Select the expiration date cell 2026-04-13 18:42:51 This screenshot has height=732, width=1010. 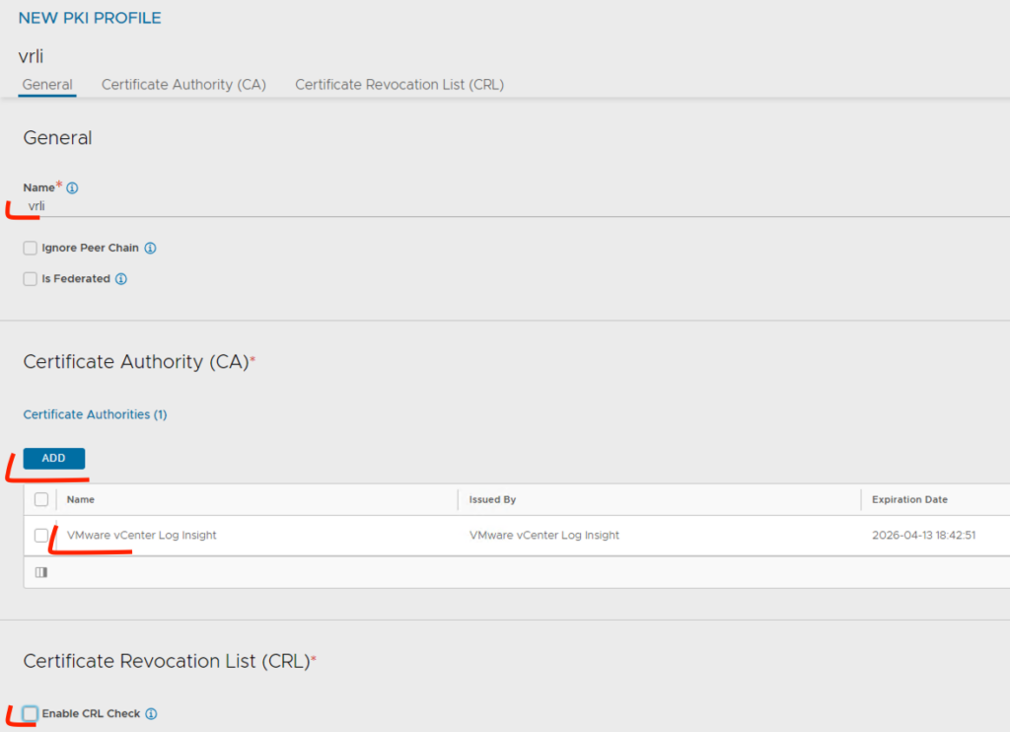pyautogui.click(x=925, y=536)
